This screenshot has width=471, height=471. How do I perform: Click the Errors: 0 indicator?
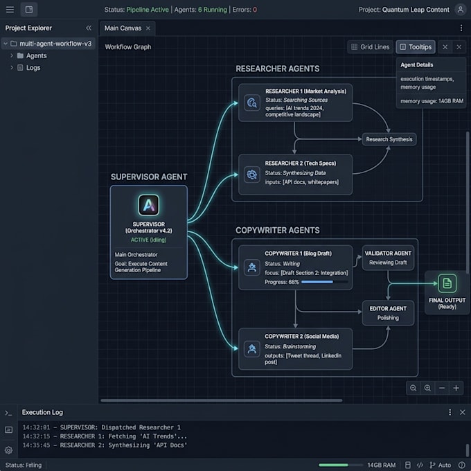245,10
